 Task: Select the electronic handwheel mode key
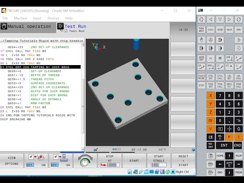[210, 40]
